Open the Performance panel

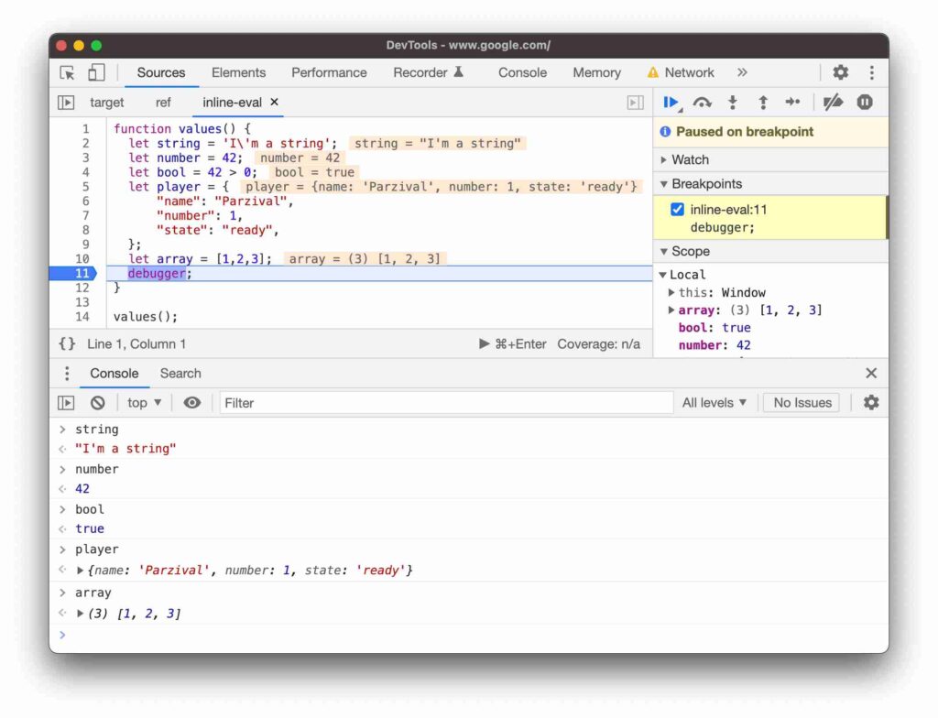tap(329, 72)
